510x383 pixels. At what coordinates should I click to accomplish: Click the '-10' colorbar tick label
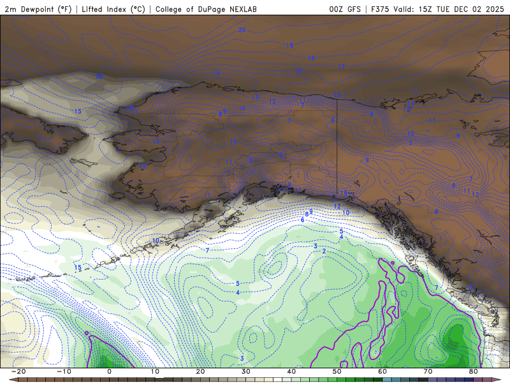64,372
